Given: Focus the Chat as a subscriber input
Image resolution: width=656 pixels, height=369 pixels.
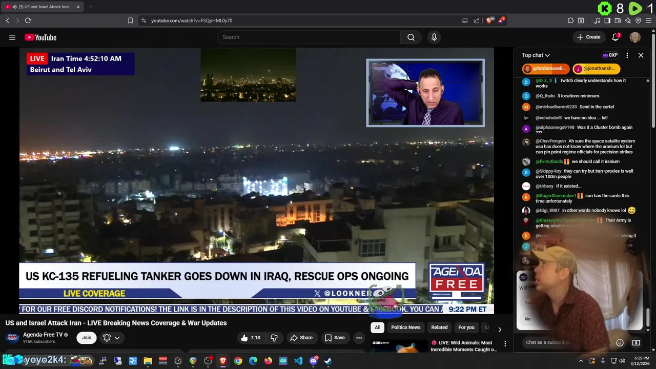Looking at the screenshot, I should click(568, 342).
